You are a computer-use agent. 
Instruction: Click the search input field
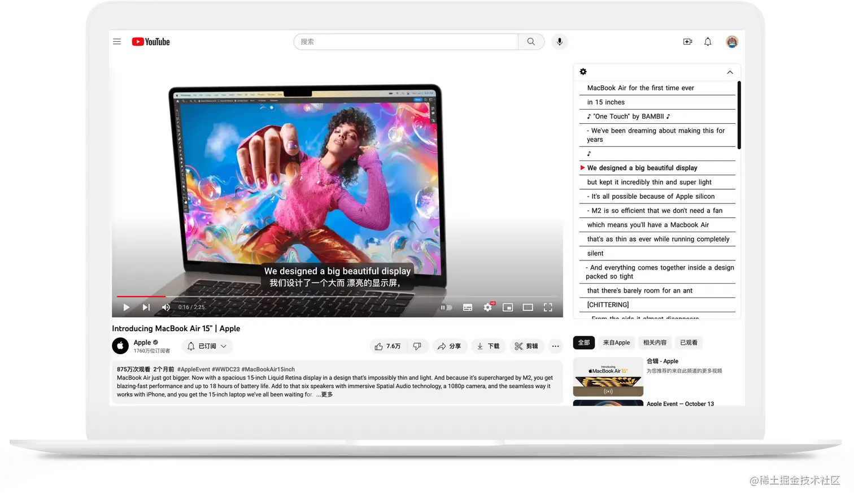pyautogui.click(x=406, y=42)
